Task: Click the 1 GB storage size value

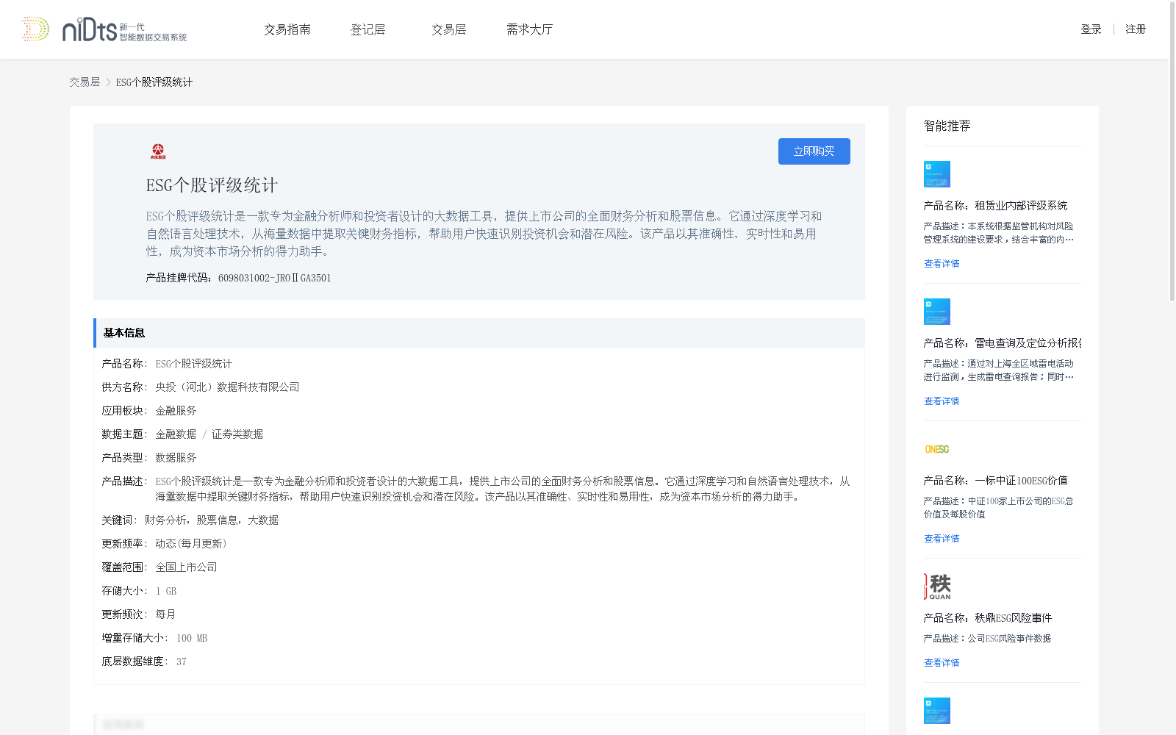Action: (166, 592)
